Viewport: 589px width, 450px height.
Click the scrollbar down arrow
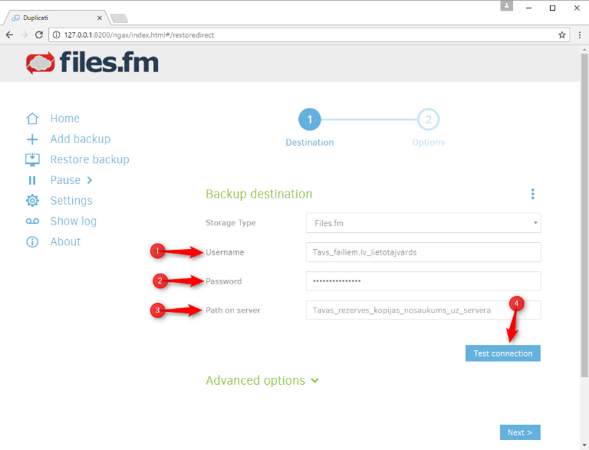[x=584, y=445]
